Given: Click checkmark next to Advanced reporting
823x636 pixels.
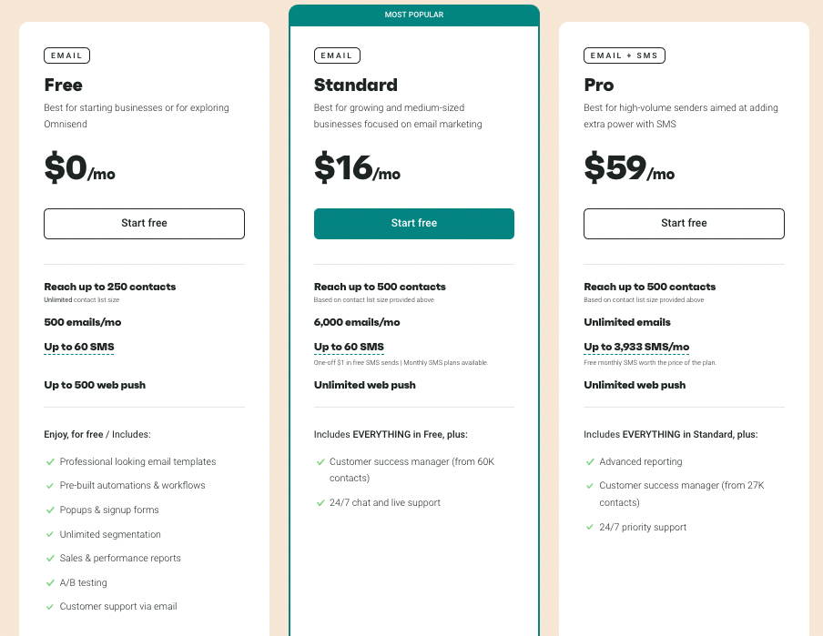Looking at the screenshot, I should click(590, 462).
